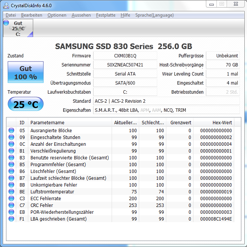Click the serial number field S0XZNEAC507421

click(125, 65)
